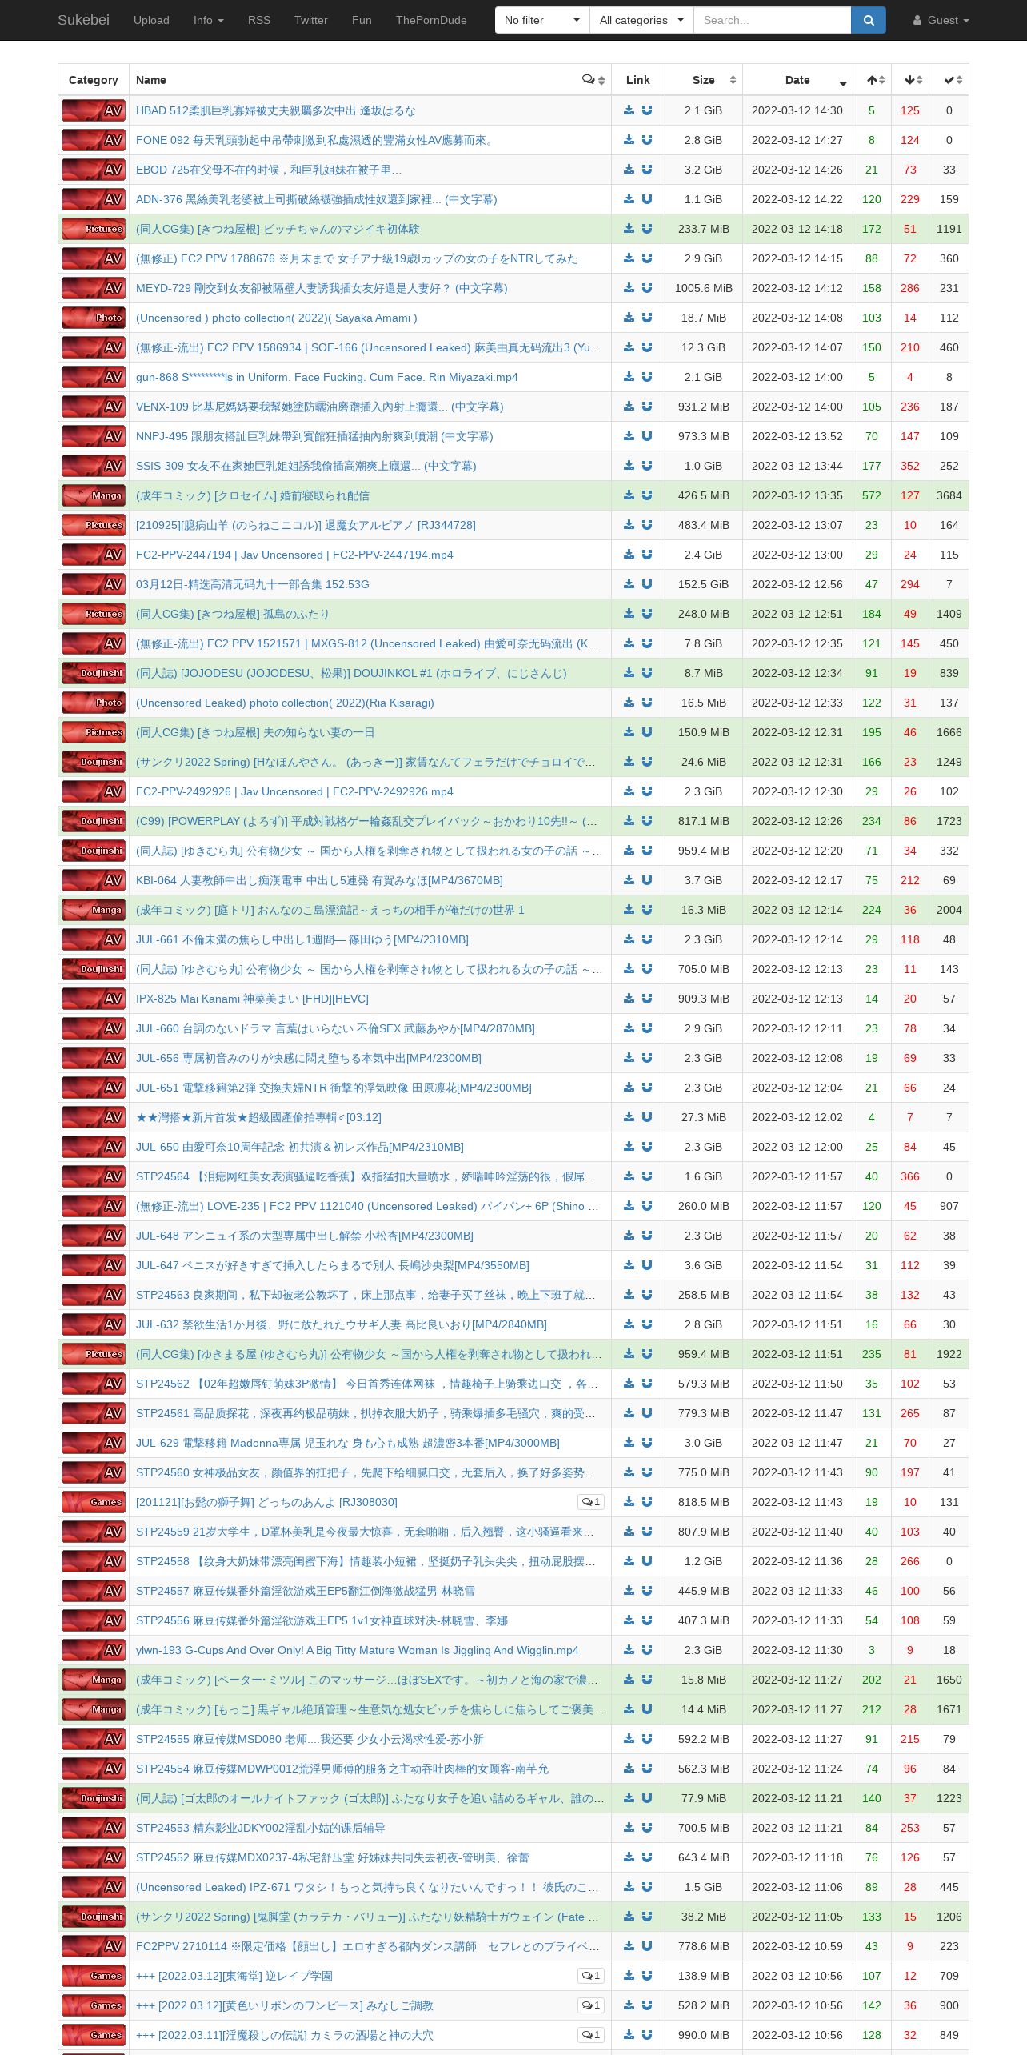Open the JUL-650 torrent title link
Viewport: 1027px width, 2055px height.
click(300, 1147)
